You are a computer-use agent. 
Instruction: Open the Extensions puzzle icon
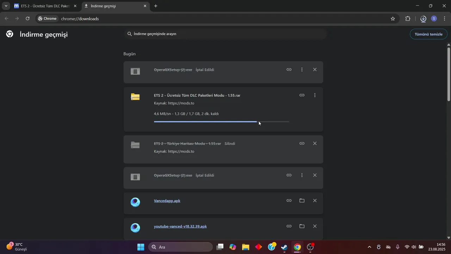click(x=408, y=19)
